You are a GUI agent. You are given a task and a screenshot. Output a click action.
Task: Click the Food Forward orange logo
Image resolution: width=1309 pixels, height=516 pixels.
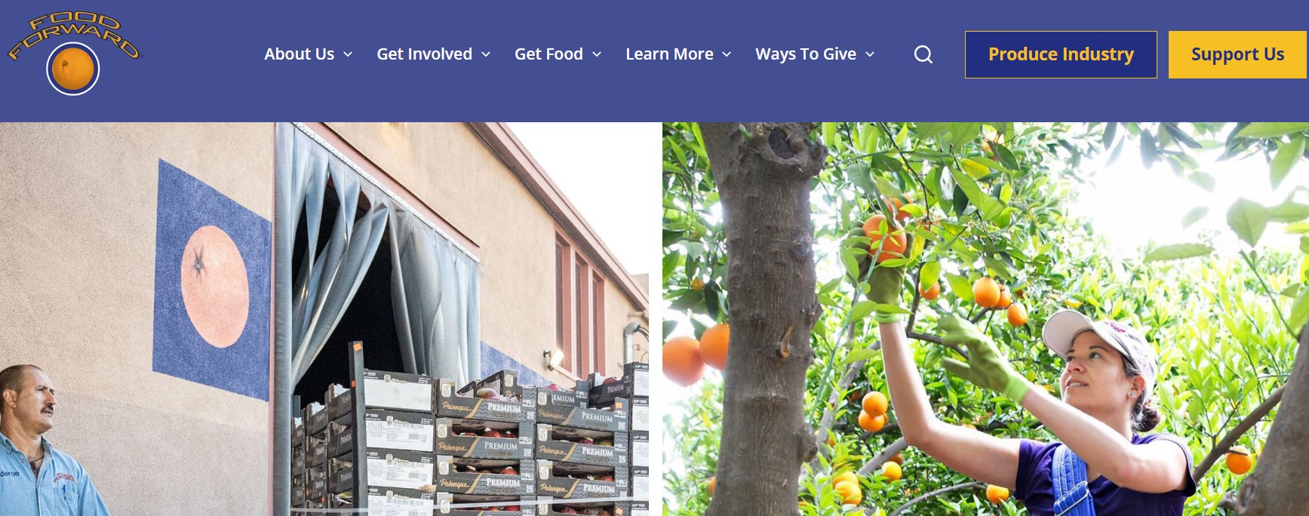click(73, 53)
